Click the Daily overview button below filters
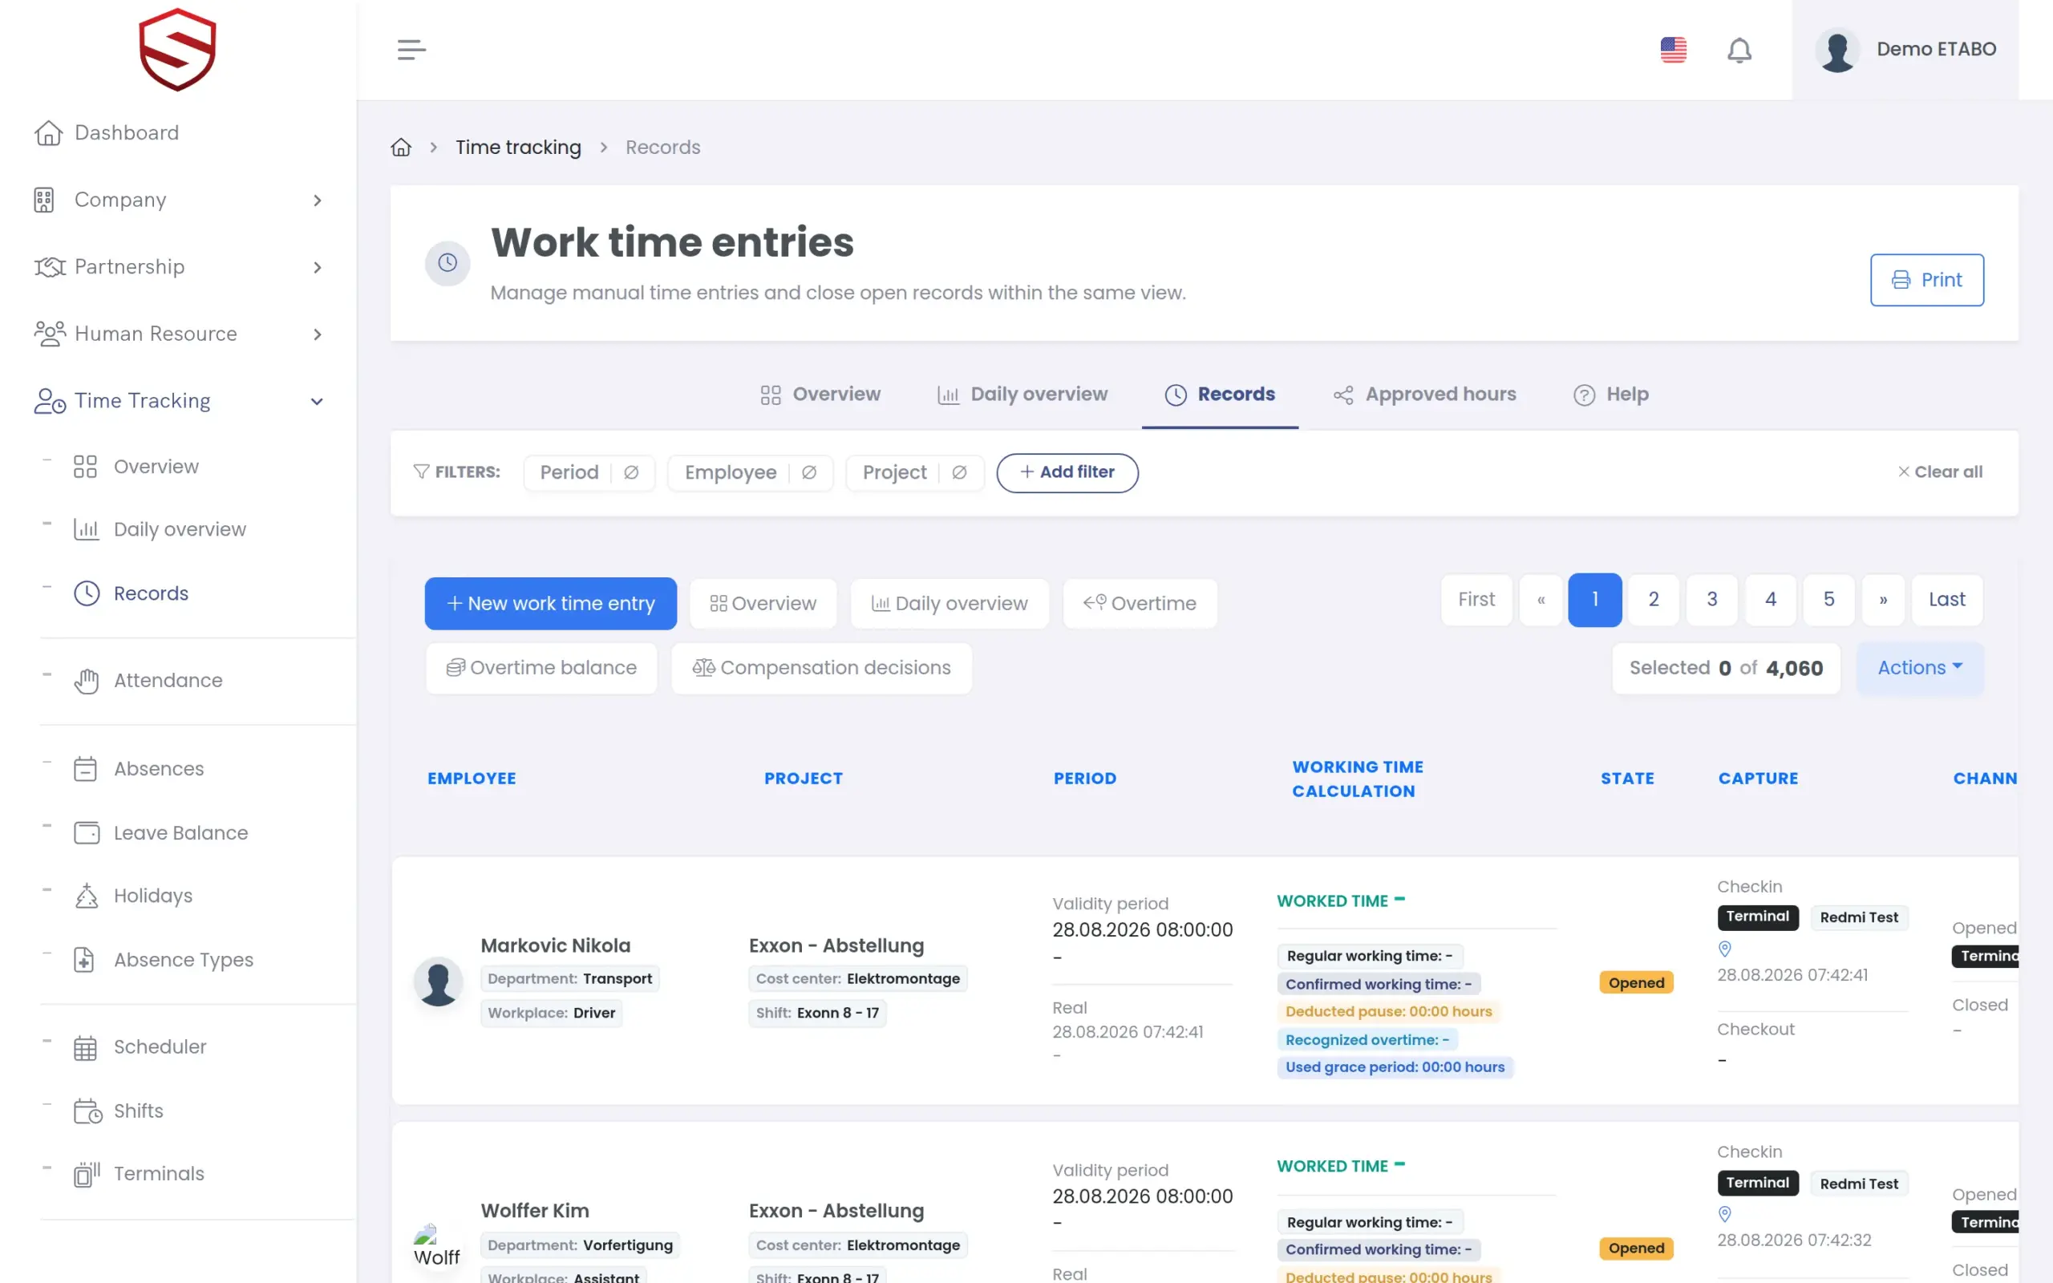Viewport: 2053px width, 1283px height. (950, 603)
